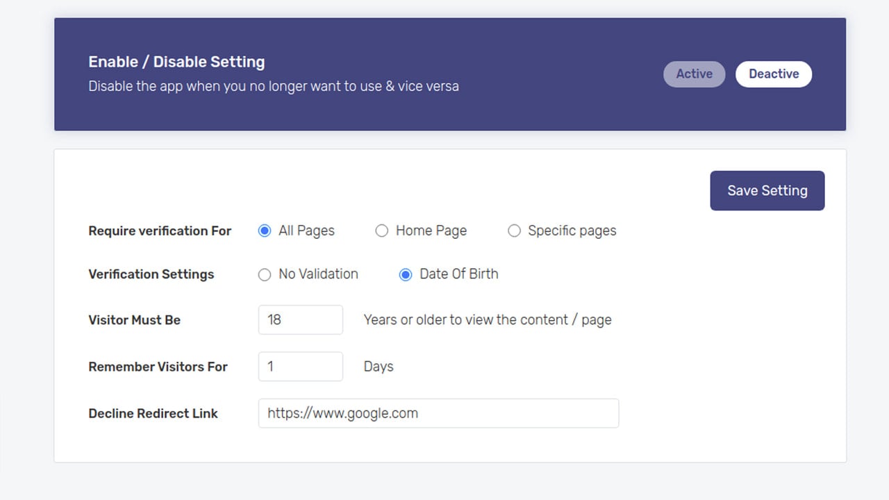Click the Active status button

[694, 74]
